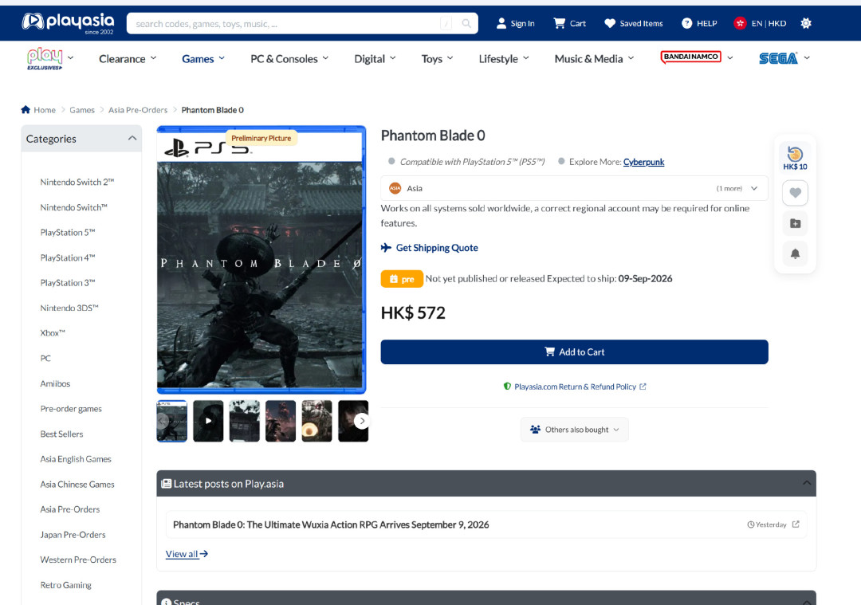
Task: Select Best Sellers category
Action: 61,434
